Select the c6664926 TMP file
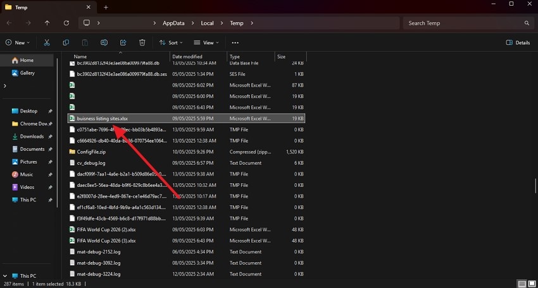Screen dimensions: 538x288 [x=186, y=141]
